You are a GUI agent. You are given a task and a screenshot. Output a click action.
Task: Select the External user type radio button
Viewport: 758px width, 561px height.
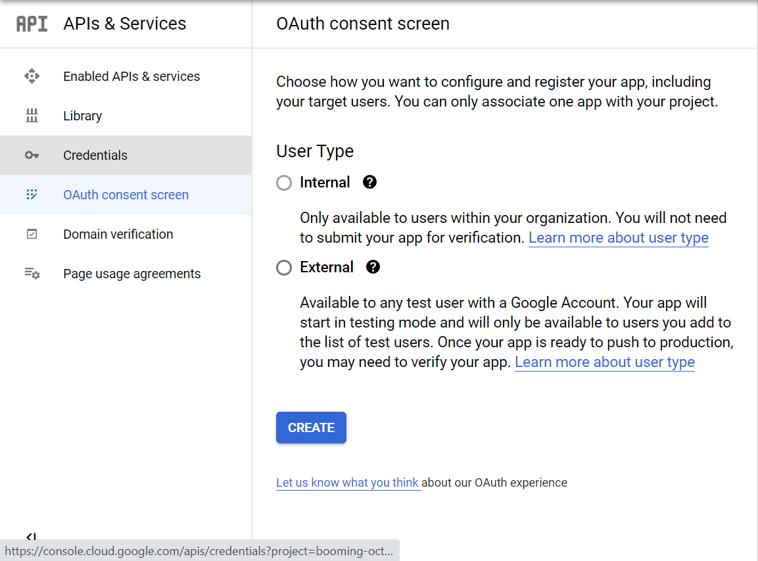click(283, 267)
